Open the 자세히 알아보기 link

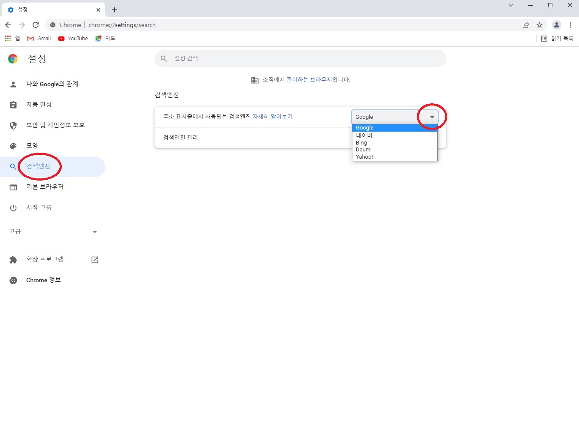click(273, 117)
